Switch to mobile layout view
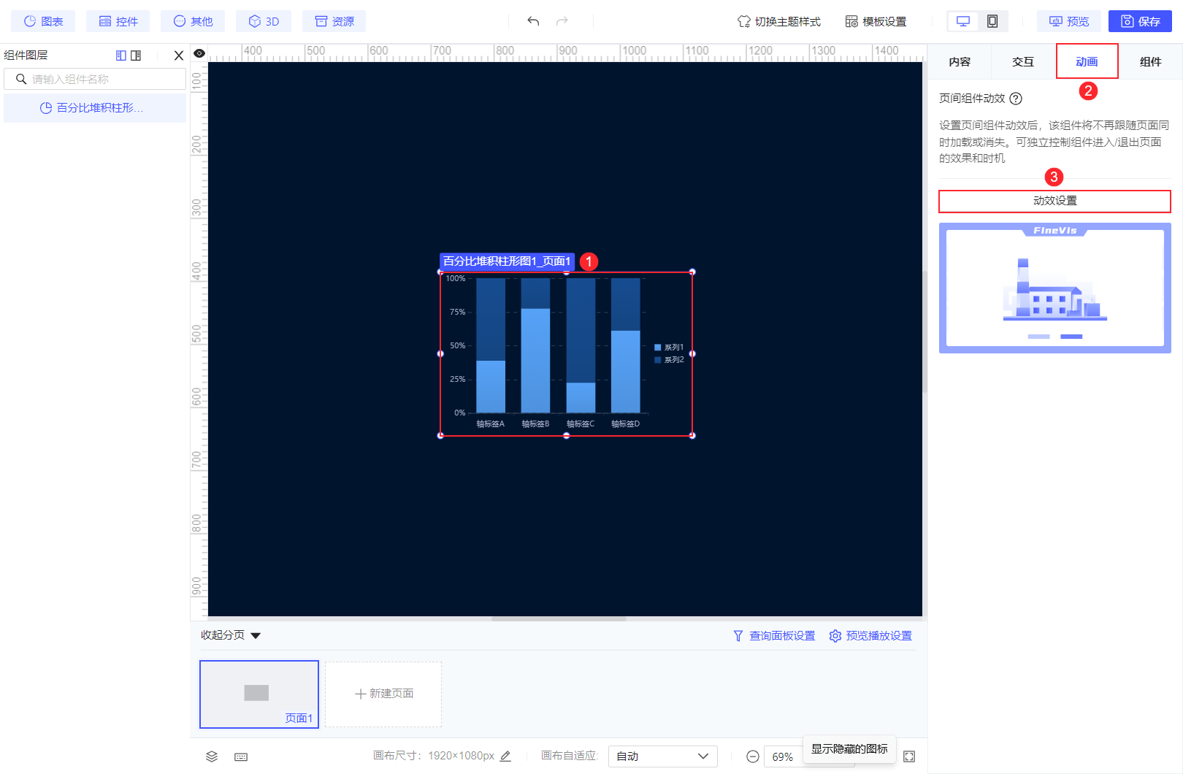Image resolution: width=1183 pixels, height=774 pixels. pos(992,21)
